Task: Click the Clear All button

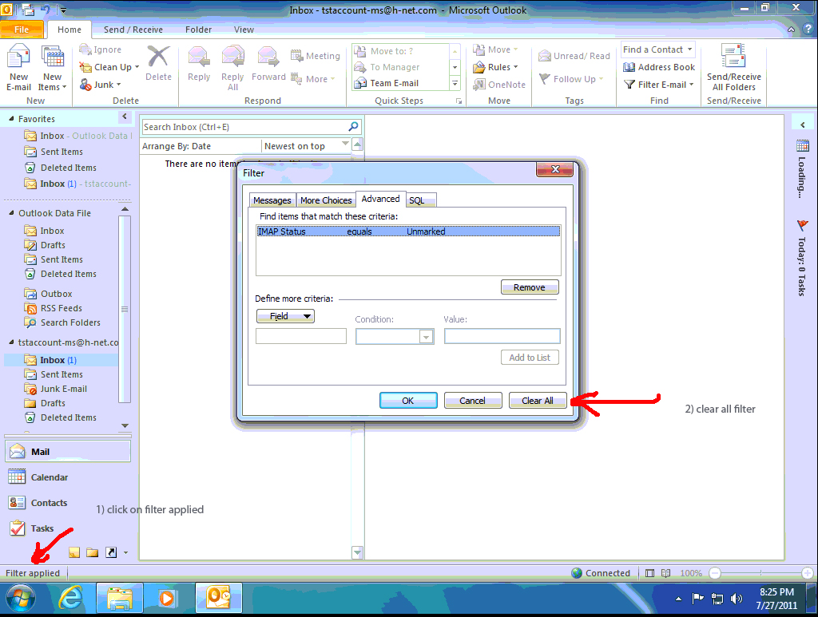Action: [537, 401]
